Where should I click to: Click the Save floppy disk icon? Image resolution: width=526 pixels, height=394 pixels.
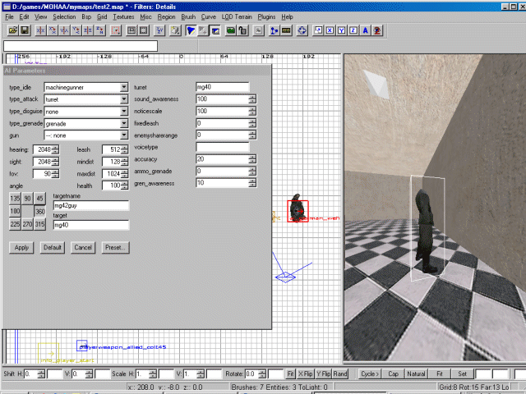click(x=25, y=31)
